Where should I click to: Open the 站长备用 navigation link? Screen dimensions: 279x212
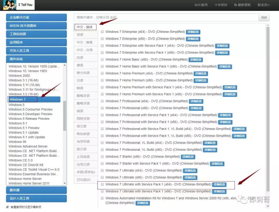click(201, 5)
